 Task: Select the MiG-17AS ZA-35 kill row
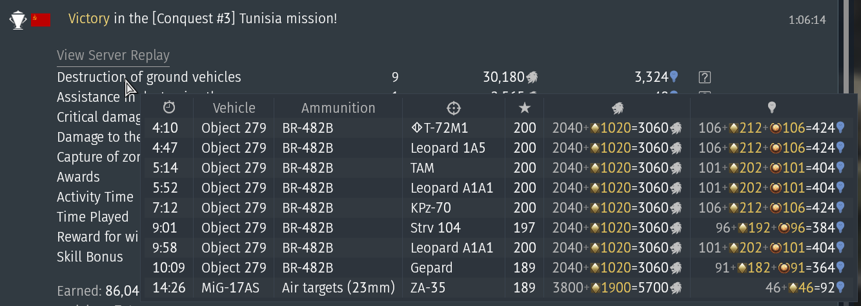[498, 288]
